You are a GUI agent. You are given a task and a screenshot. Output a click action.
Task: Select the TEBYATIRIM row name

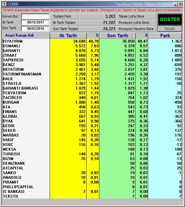(x=14, y=93)
